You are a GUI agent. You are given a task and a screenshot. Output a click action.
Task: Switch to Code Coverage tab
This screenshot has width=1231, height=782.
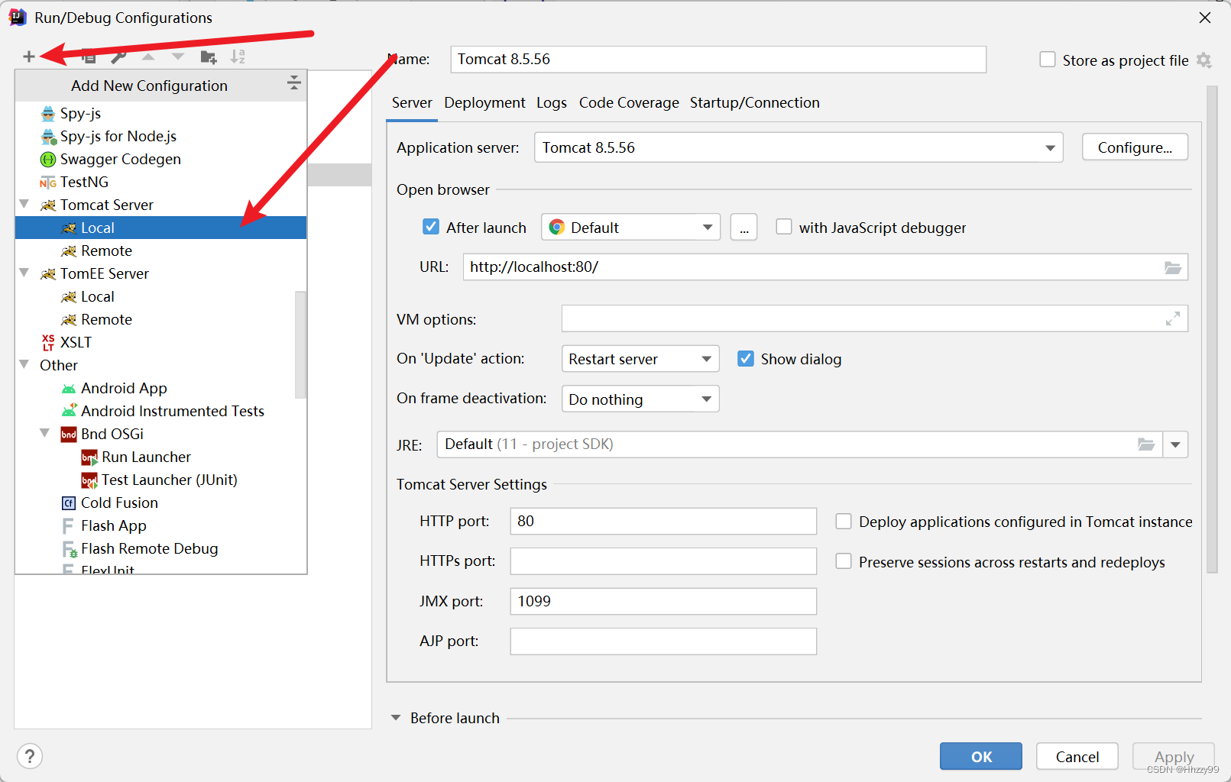coord(629,102)
